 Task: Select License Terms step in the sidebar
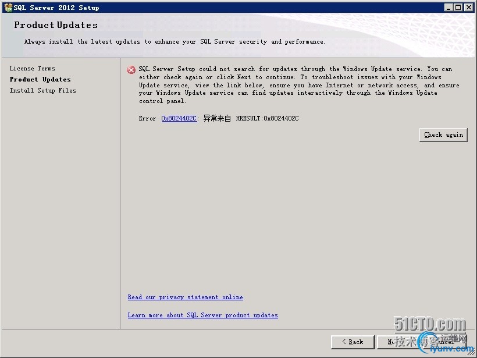coord(32,68)
